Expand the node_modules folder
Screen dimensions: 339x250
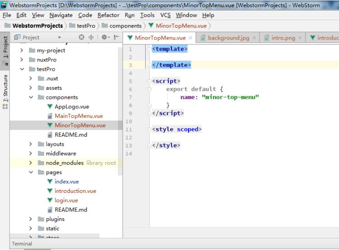pyautogui.click(x=31, y=163)
